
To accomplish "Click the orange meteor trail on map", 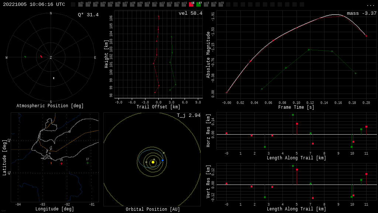I will [x=51, y=163].
